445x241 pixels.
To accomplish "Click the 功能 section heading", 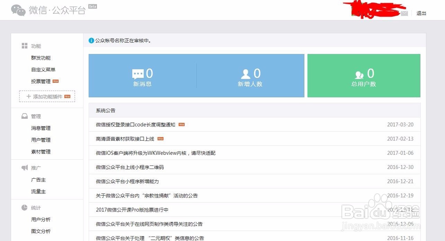I will pyautogui.click(x=36, y=46).
